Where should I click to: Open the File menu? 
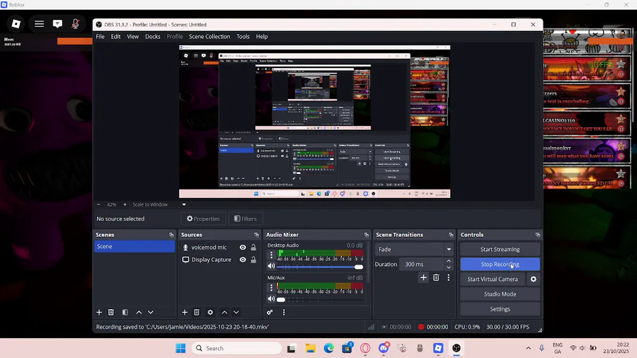(100, 37)
